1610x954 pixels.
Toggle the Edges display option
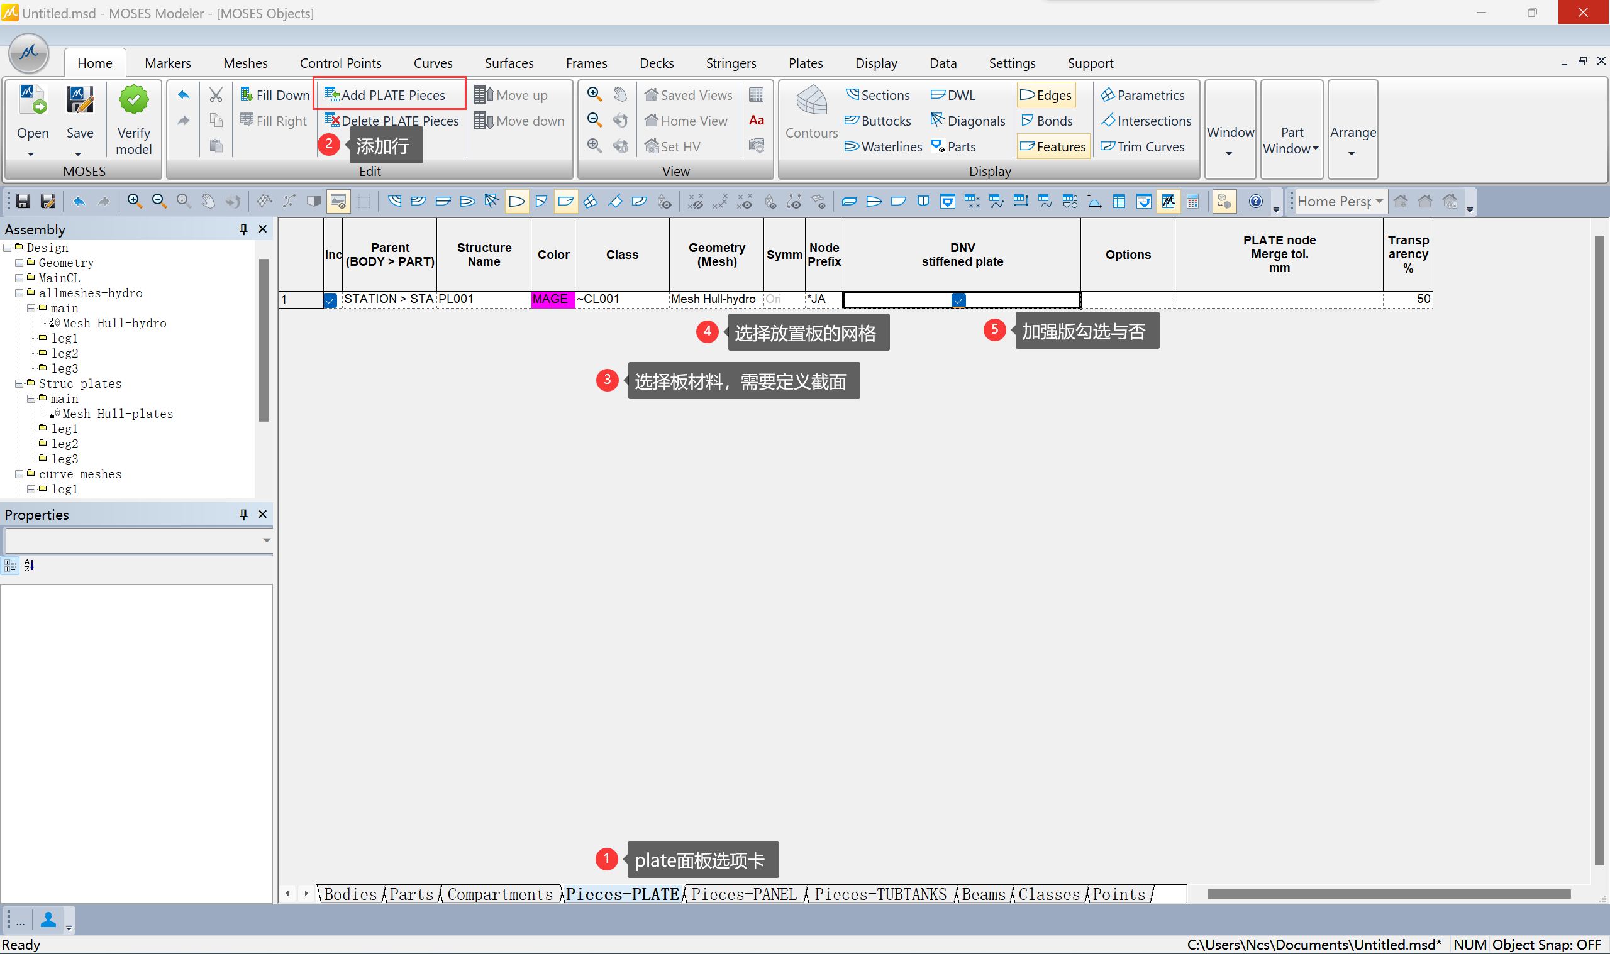[1046, 95]
